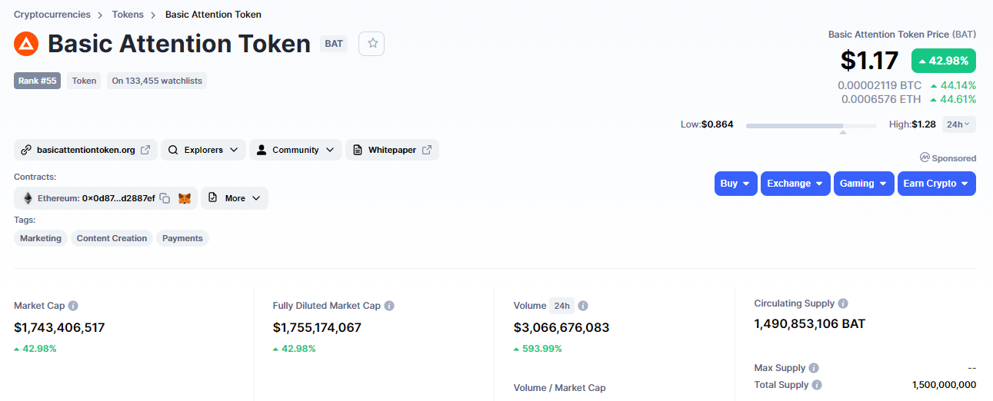993x401 pixels.
Task: Click the Sponsored logo icon
Action: click(x=925, y=157)
